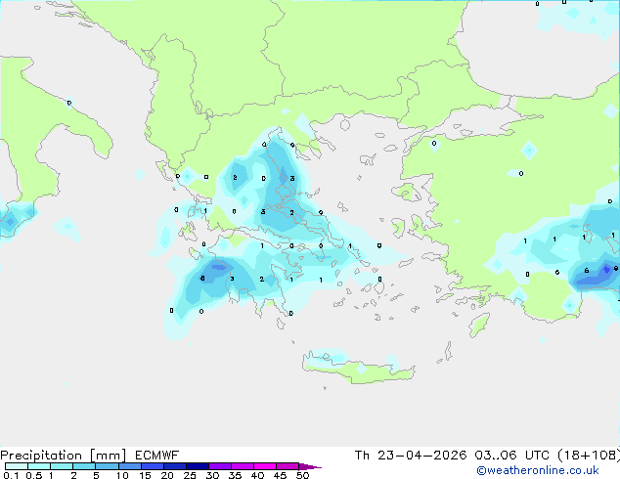This screenshot has height=479, width=620.
Task: Click the Peloponnese value '6' label
Action: 202,279
